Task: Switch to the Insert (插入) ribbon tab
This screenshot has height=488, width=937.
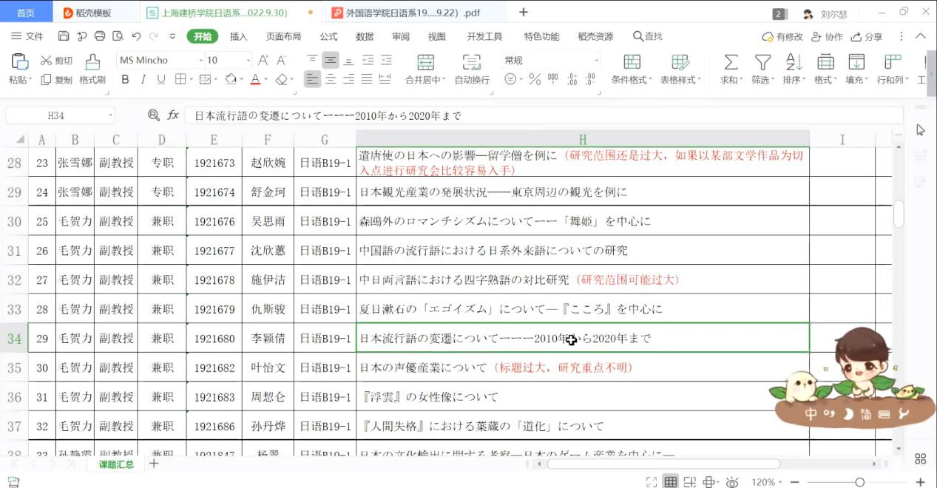Action: [x=238, y=36]
